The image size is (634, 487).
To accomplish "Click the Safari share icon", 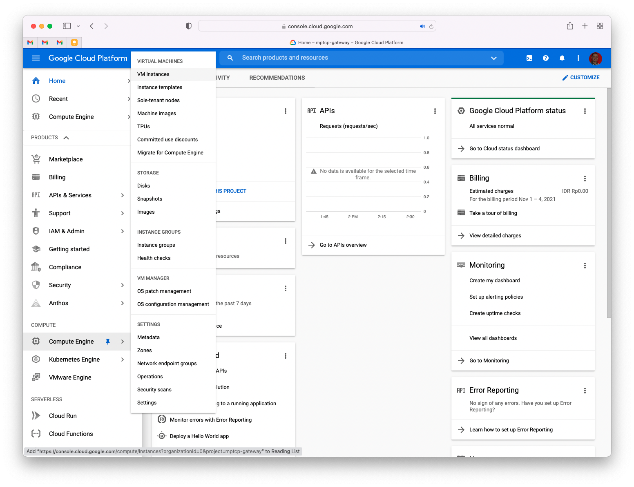I will pos(570,26).
